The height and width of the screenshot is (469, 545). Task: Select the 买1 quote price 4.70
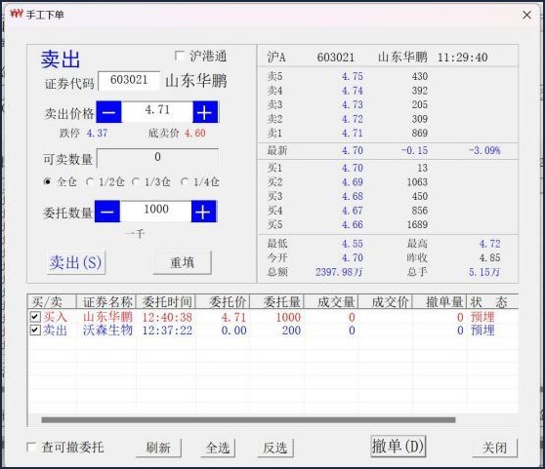pyautogui.click(x=353, y=168)
